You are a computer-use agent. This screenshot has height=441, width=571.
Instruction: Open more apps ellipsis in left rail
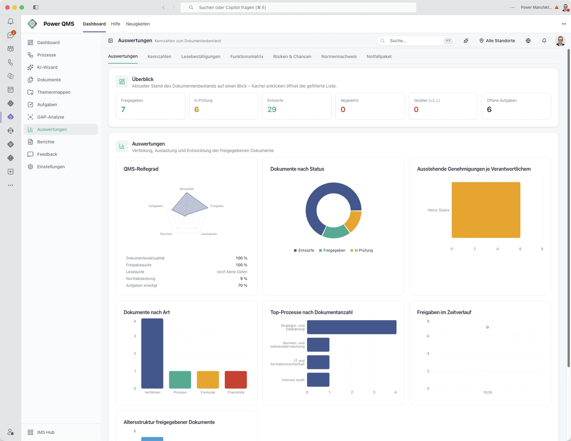click(10, 185)
